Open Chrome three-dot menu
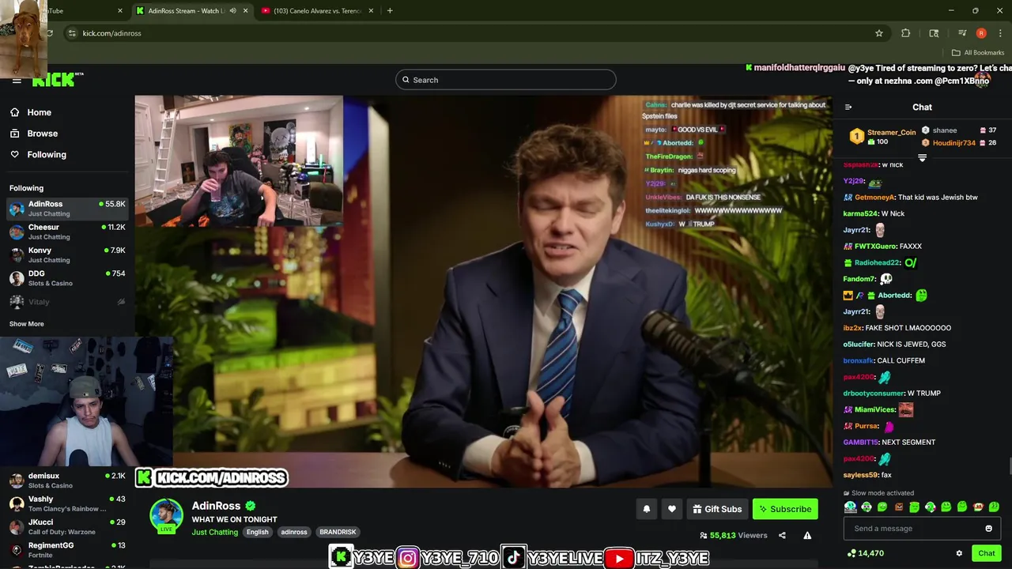This screenshot has width=1012, height=569. click(1000, 33)
